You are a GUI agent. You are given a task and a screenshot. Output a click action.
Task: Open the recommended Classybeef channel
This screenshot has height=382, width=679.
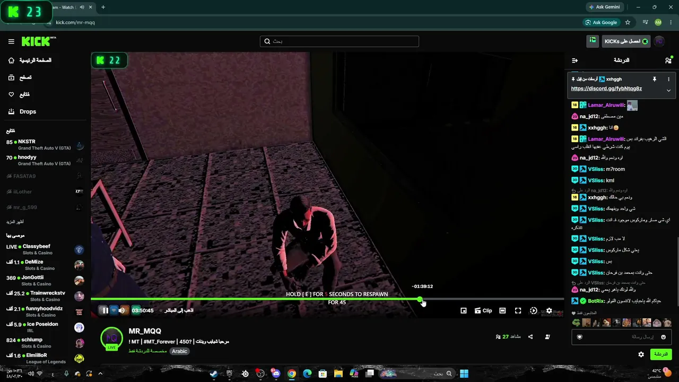(x=45, y=250)
